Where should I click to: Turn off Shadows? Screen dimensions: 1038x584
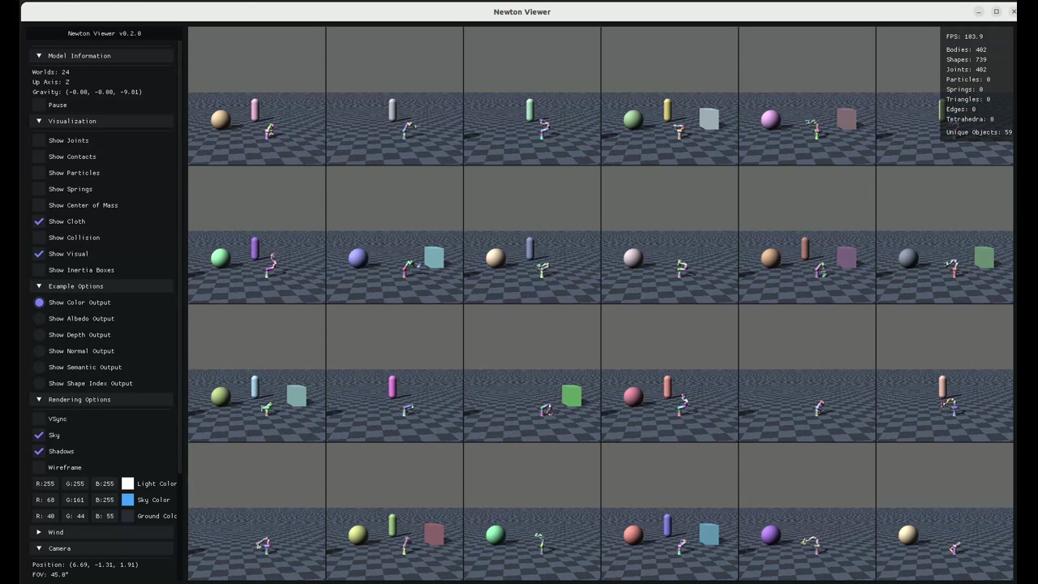coord(39,452)
